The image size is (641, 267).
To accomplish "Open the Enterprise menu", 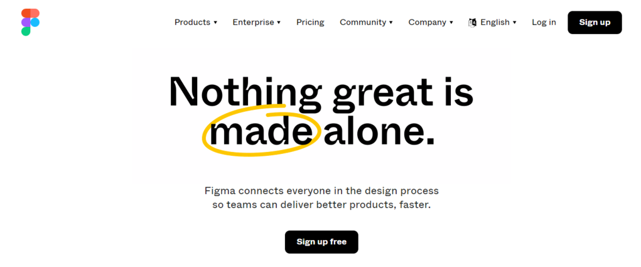I will click(253, 22).
